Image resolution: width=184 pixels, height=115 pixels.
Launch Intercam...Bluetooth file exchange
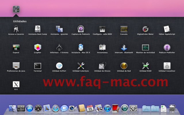click(x=124, y=47)
